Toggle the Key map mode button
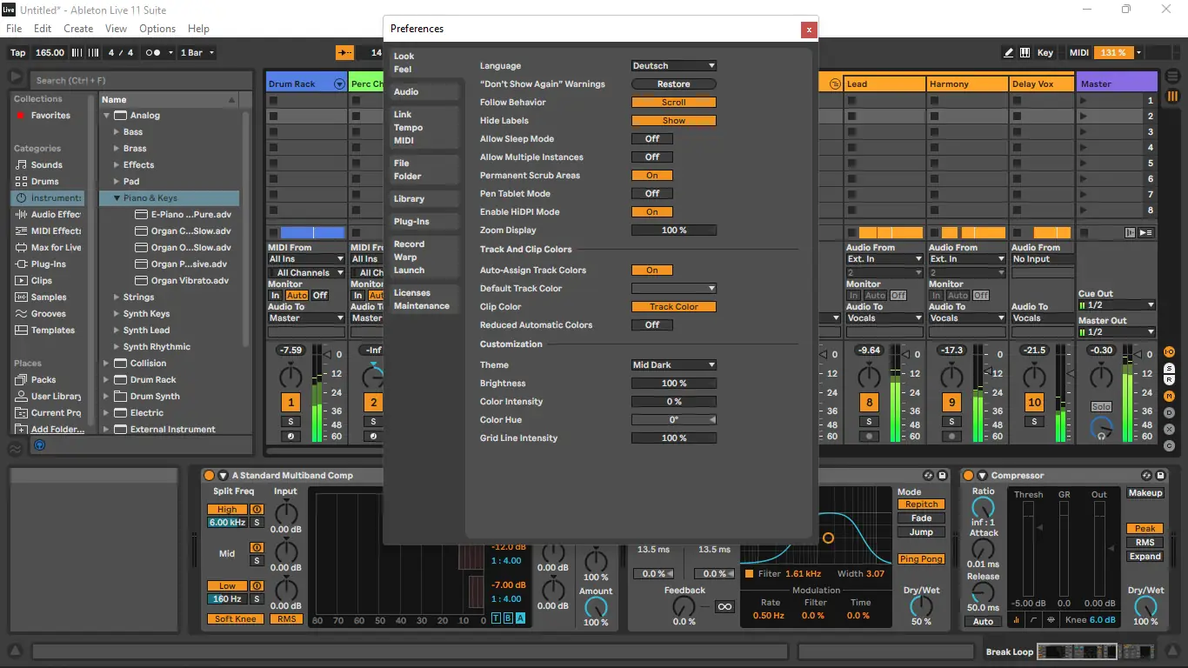Screen dimensions: 1188x668 coord(1045,53)
